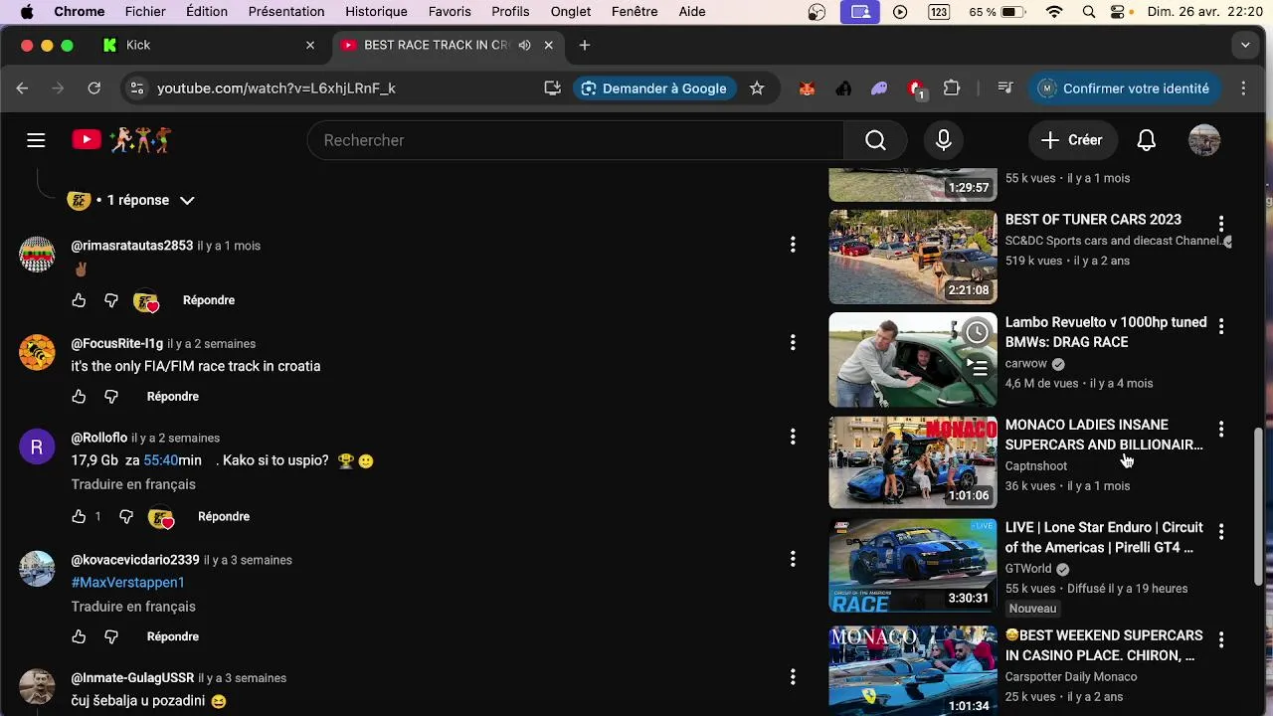Screen dimensions: 1273x716
Task: Close the Kick tab
Action: (310, 45)
